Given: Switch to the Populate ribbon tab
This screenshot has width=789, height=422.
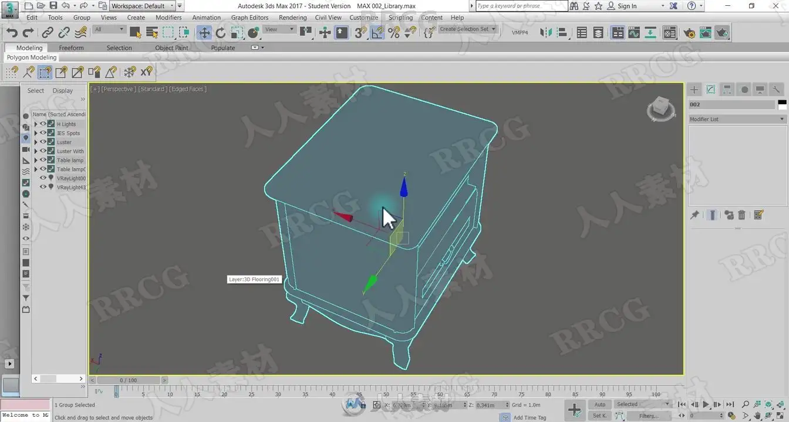Looking at the screenshot, I should [x=223, y=48].
